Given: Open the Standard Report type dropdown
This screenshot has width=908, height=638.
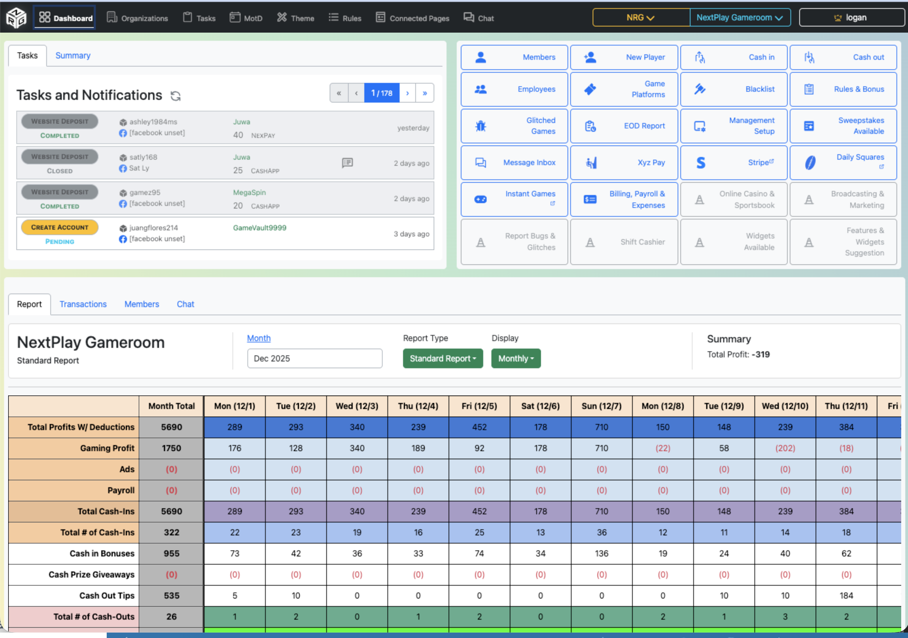Looking at the screenshot, I should pos(442,358).
